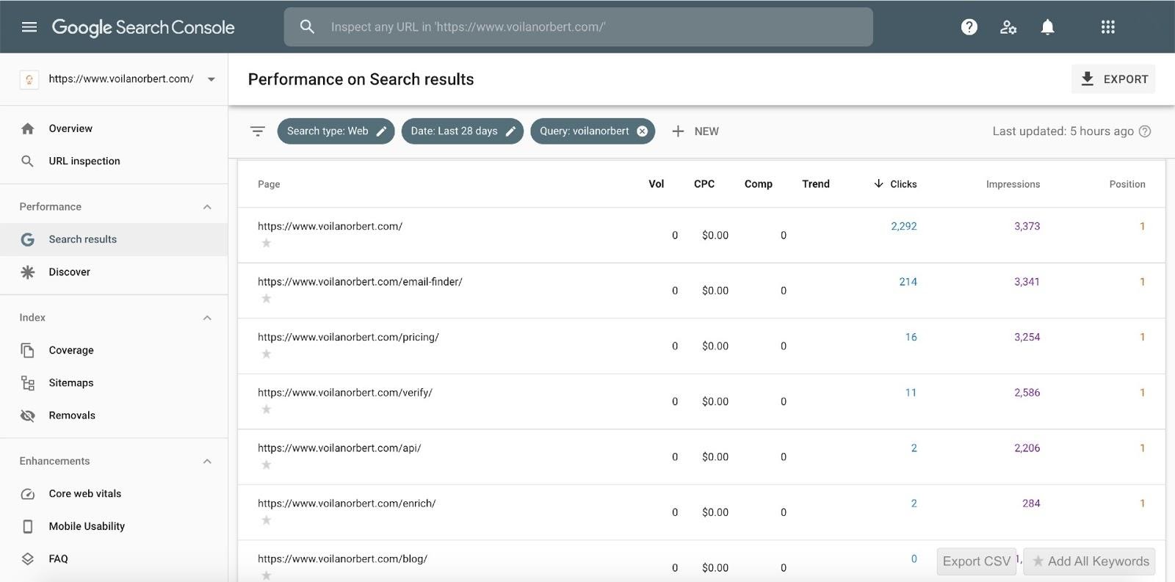The height and width of the screenshot is (582, 1175).
Task: Click the CPC column header
Action: point(704,184)
